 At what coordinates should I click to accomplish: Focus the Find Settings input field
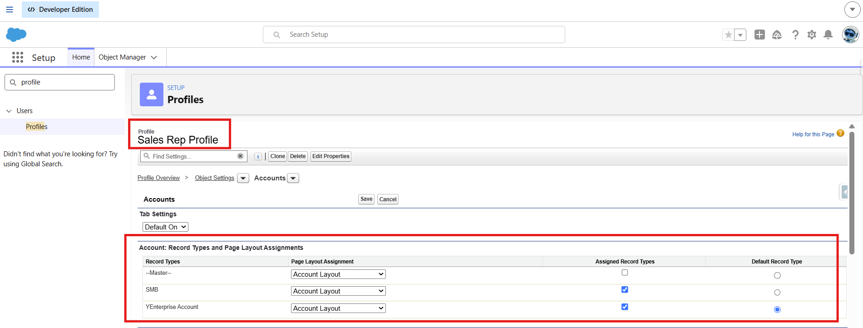click(194, 156)
